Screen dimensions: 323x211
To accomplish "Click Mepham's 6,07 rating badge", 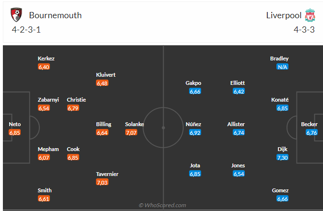I will [44, 157].
